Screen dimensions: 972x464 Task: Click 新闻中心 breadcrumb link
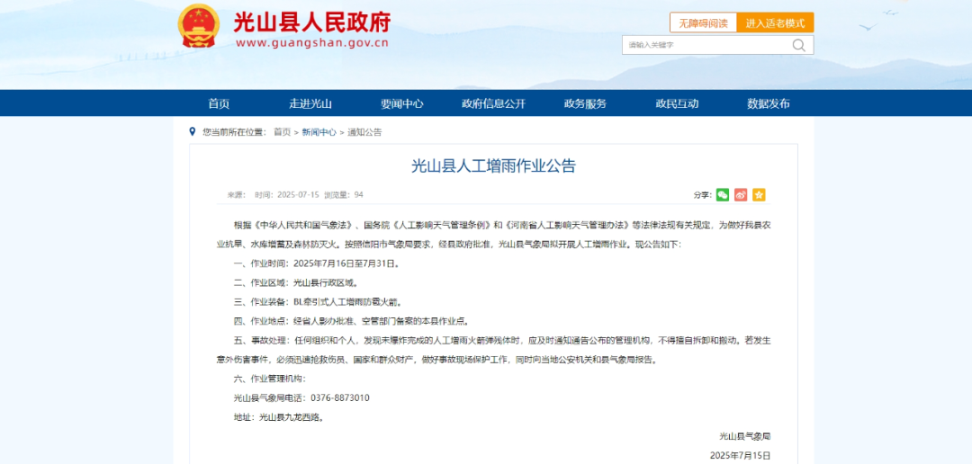(x=319, y=132)
